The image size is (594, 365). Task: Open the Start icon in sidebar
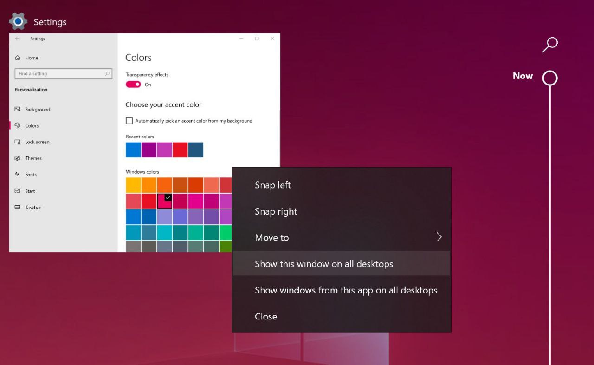(18, 191)
